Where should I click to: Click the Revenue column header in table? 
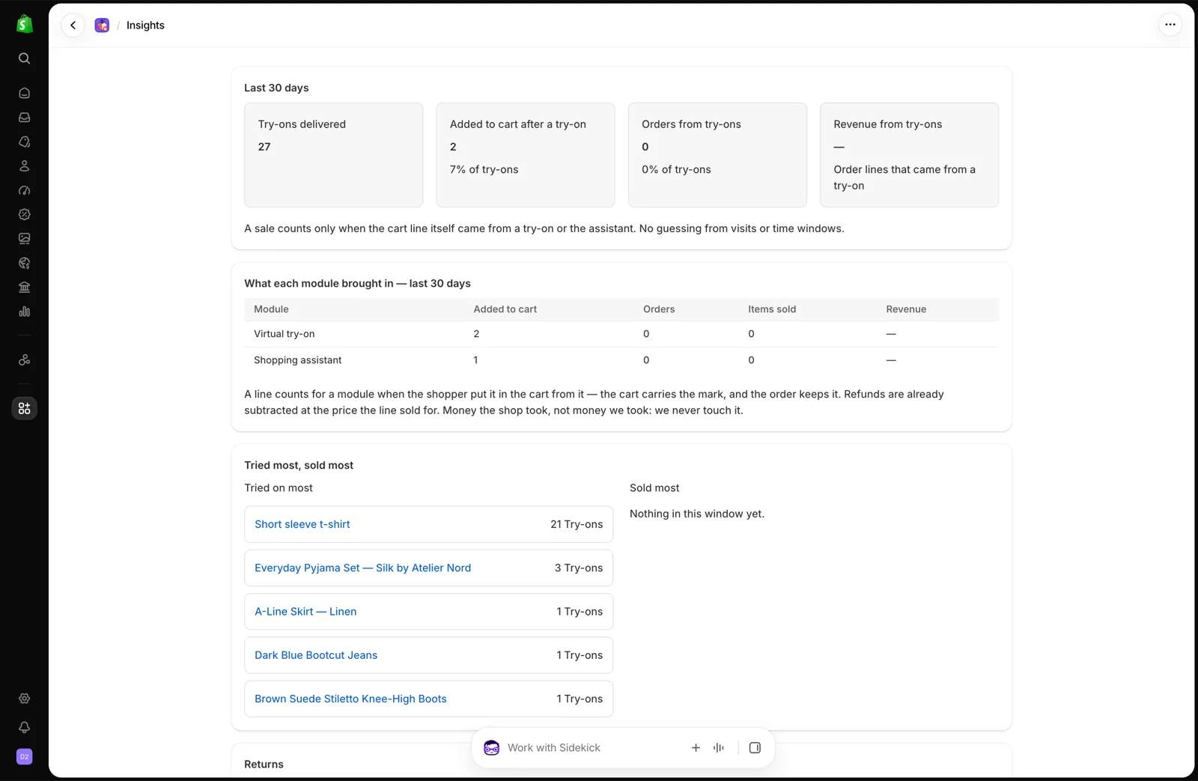906,309
